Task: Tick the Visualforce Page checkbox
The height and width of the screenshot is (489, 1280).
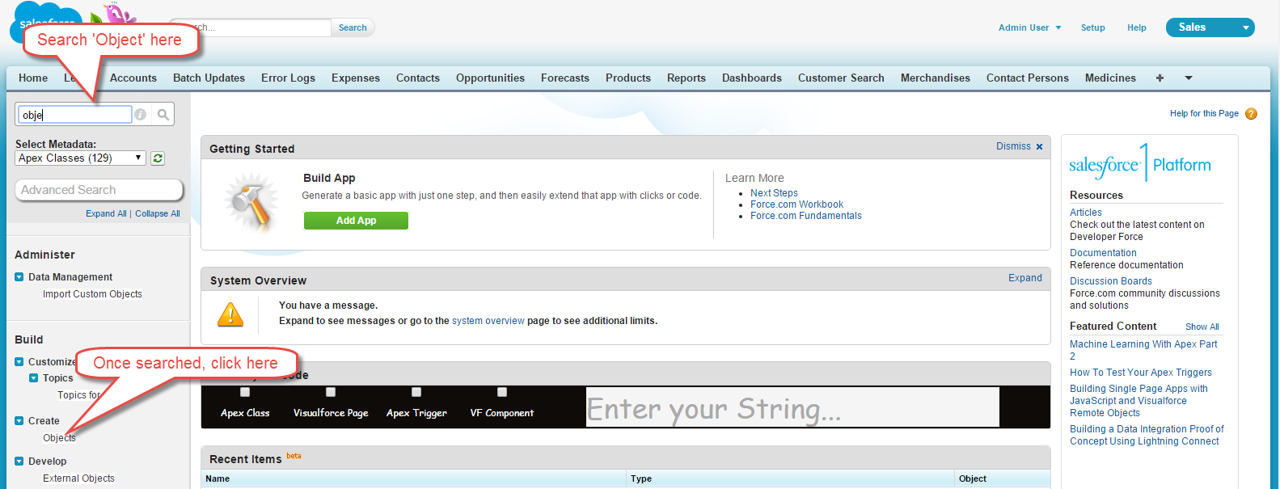Action: [x=331, y=392]
